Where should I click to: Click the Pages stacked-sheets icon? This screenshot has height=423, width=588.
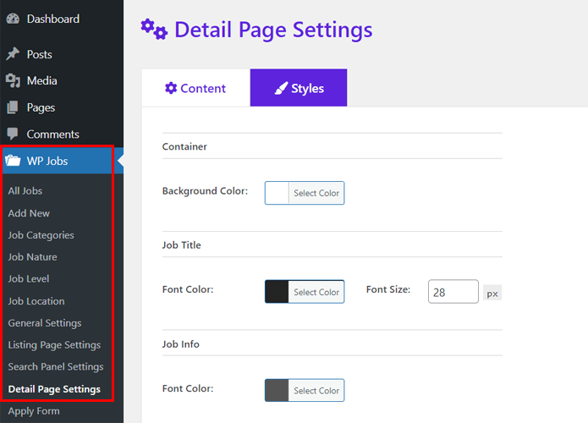point(13,107)
